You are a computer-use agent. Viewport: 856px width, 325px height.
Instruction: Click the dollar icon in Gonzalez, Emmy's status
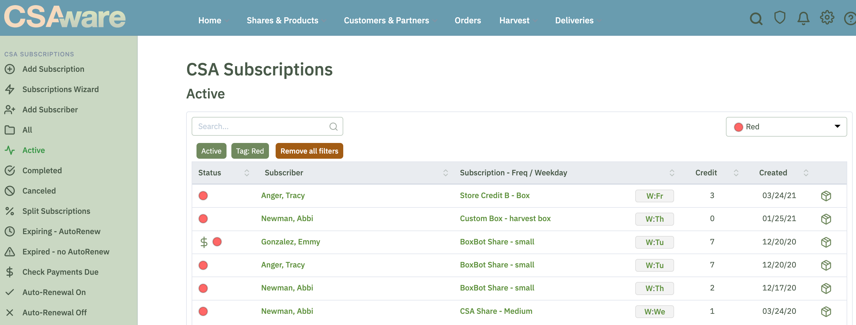pos(204,242)
